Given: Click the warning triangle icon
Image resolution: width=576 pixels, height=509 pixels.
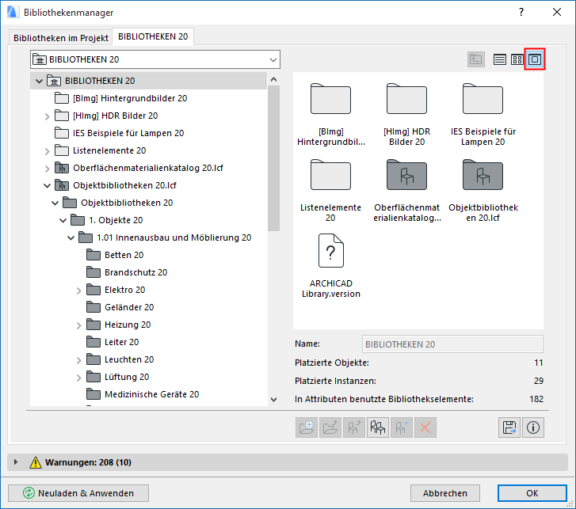Looking at the screenshot, I should [36, 462].
